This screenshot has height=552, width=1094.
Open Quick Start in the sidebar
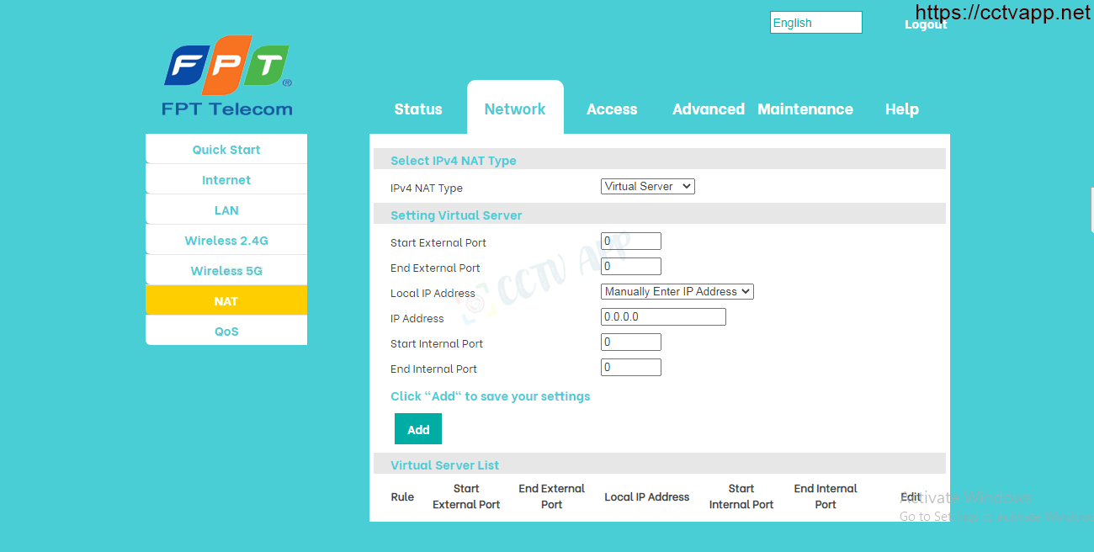[x=226, y=150]
